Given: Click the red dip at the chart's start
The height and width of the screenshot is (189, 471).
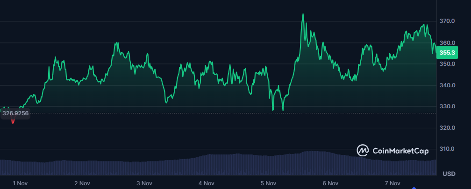Looking at the screenshot, I should coord(13,121).
